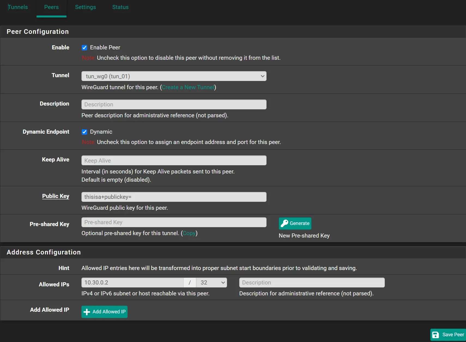Follow the Create a New Tunnel link
This screenshot has height=342, width=466.
[x=188, y=87]
